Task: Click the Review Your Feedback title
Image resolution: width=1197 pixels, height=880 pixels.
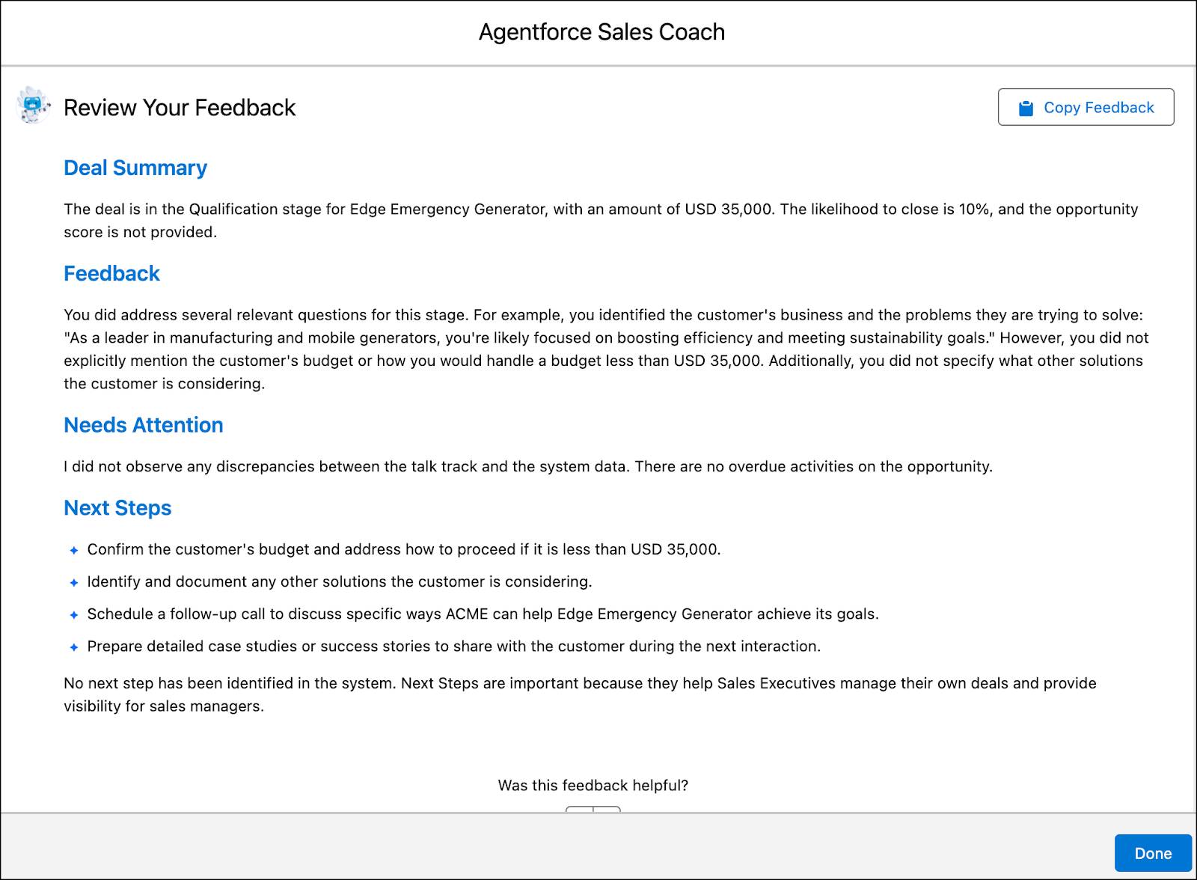Action: coord(180,107)
